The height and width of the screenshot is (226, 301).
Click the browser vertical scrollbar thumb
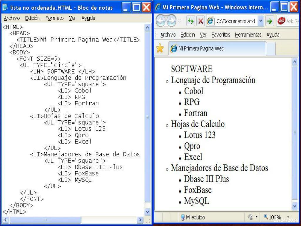pos(295,133)
